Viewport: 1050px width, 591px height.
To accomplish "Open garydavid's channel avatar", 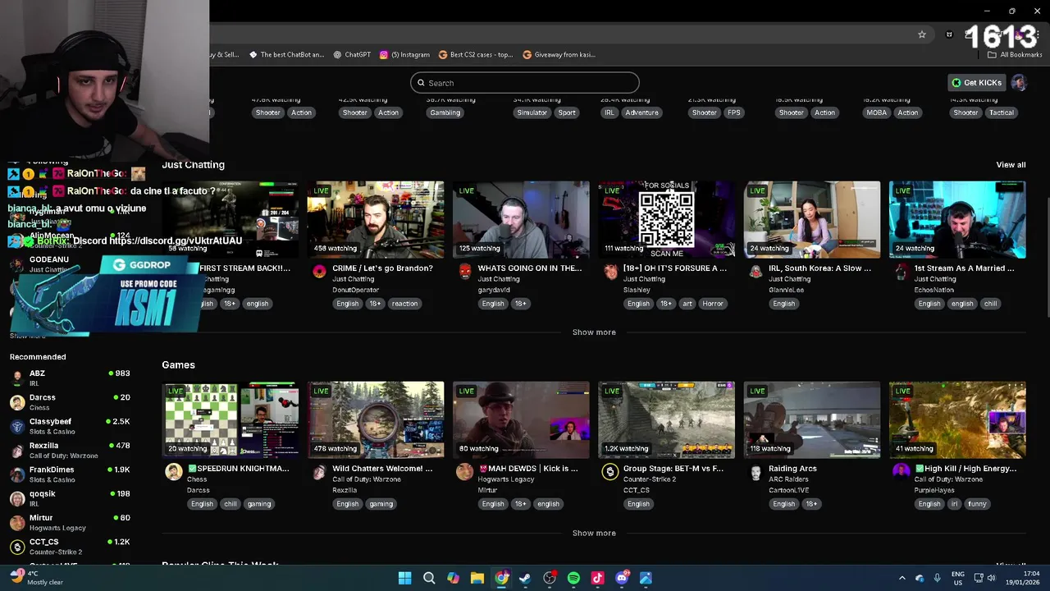I will click(465, 272).
